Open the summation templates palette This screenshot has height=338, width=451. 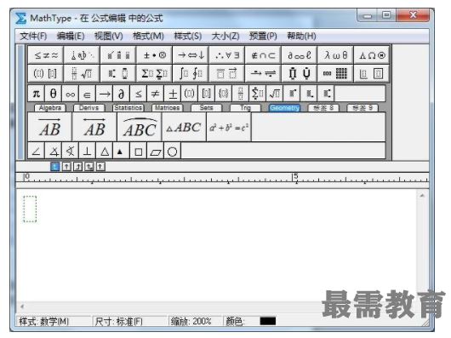point(155,73)
